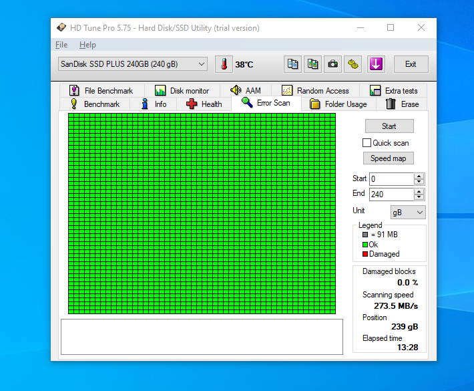Screen dimensions: 474x391
Task: Copy info to clipboard toolbar icon
Action: [292, 64]
